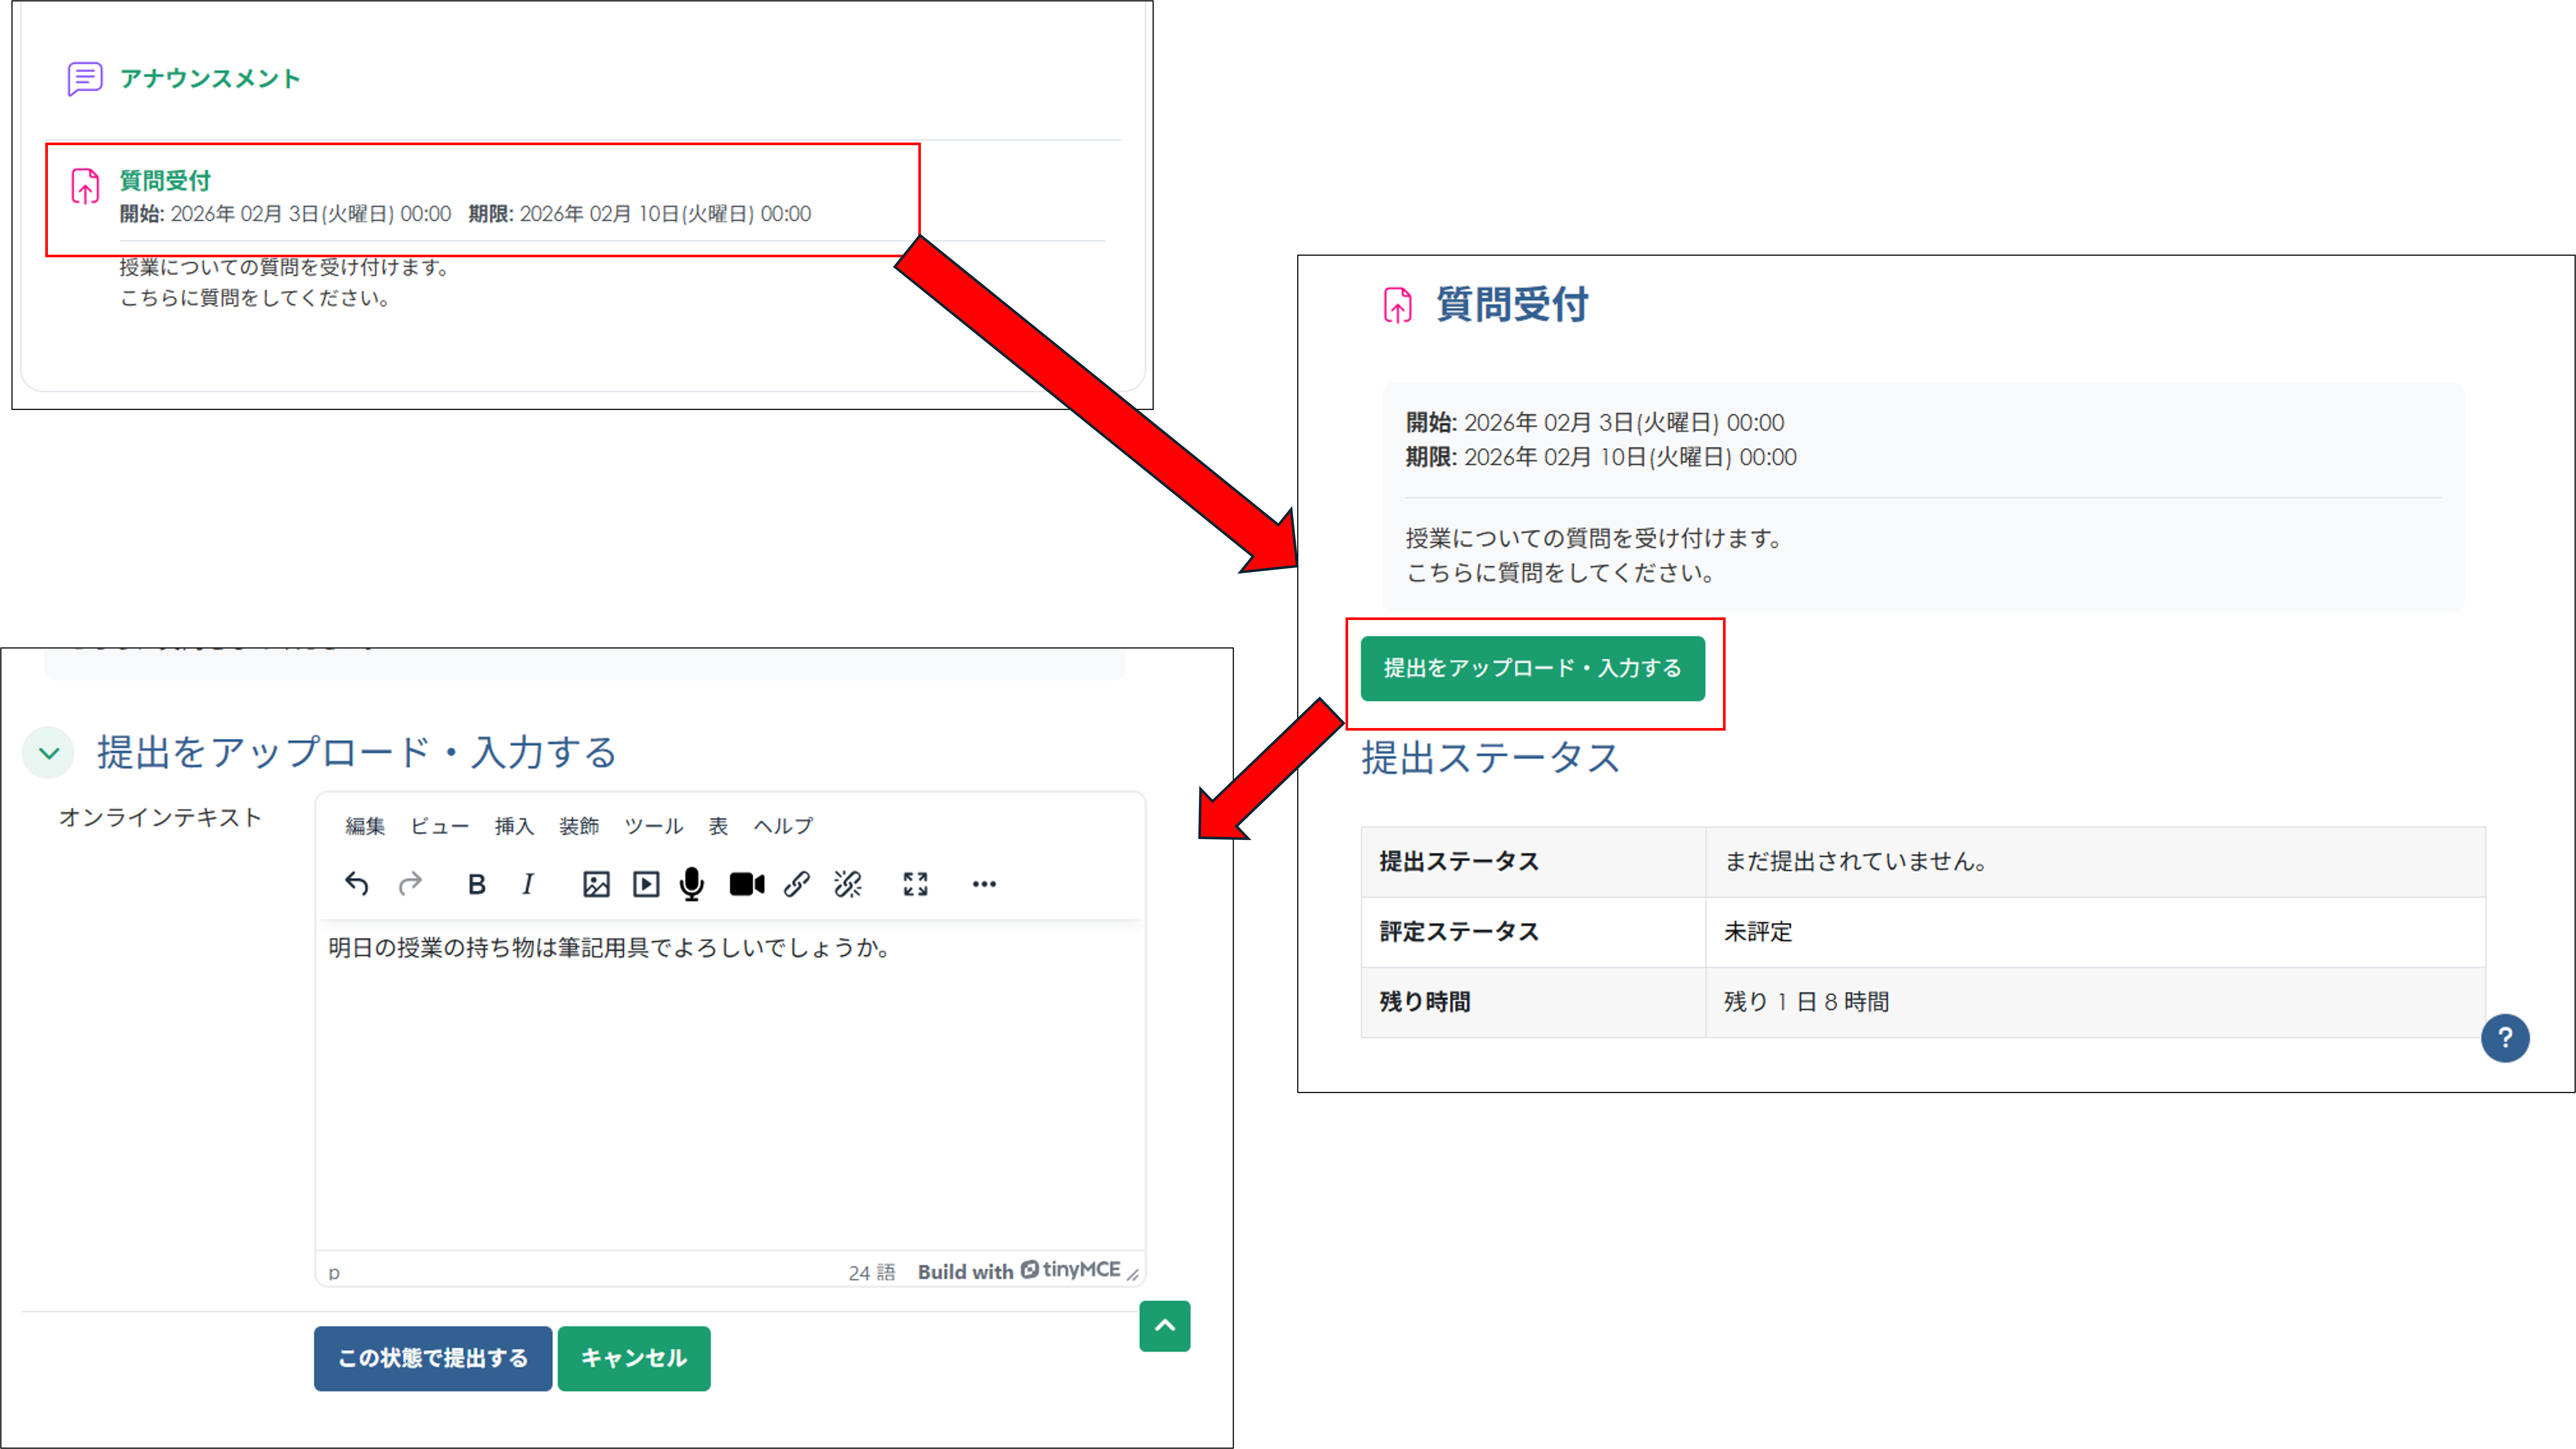Open the insert media tool

pos(646,884)
